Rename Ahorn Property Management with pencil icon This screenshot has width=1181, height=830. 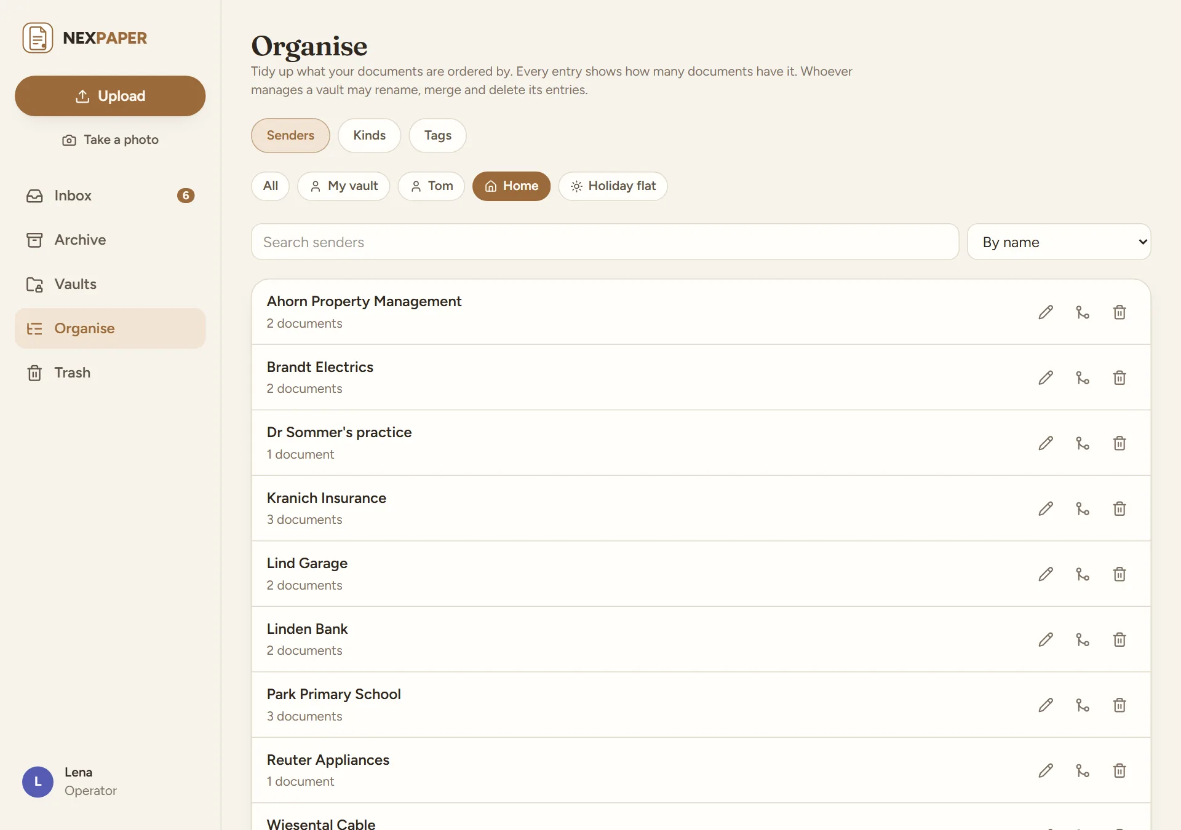pos(1046,312)
